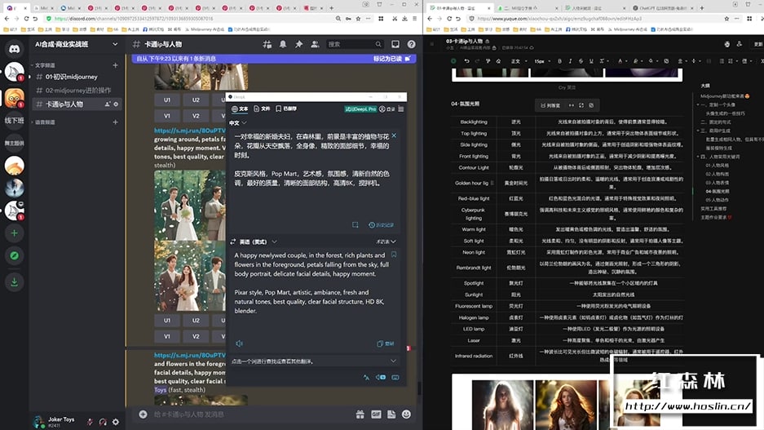Toggle underline in Yuque toolbar
Image resolution: width=764 pixels, height=430 pixels.
pyautogui.click(x=591, y=61)
